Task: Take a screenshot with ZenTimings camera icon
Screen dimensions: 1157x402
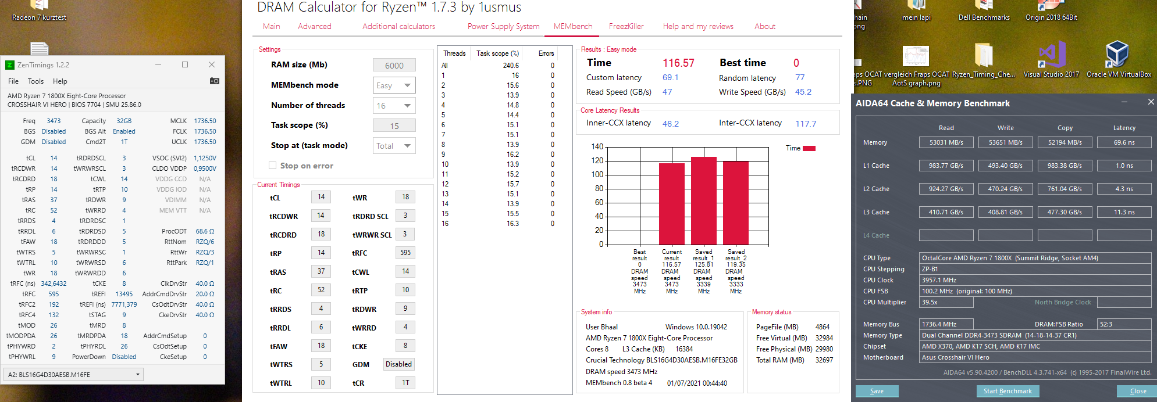Action: [215, 81]
